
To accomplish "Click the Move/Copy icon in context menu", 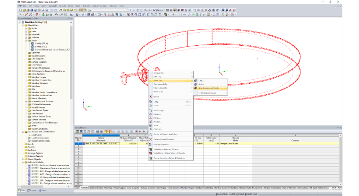I will [151, 111].
